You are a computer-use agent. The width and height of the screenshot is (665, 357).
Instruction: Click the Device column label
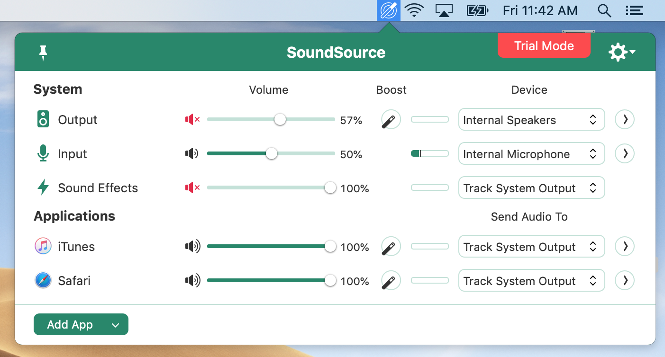click(529, 90)
